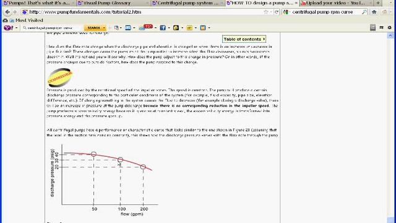Click the toolbar menu lines icon
The image size is (396, 223).
(x=381, y=27)
